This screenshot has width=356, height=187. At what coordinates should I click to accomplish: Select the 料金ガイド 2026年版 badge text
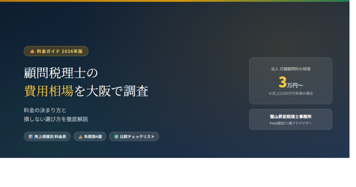tap(60, 51)
